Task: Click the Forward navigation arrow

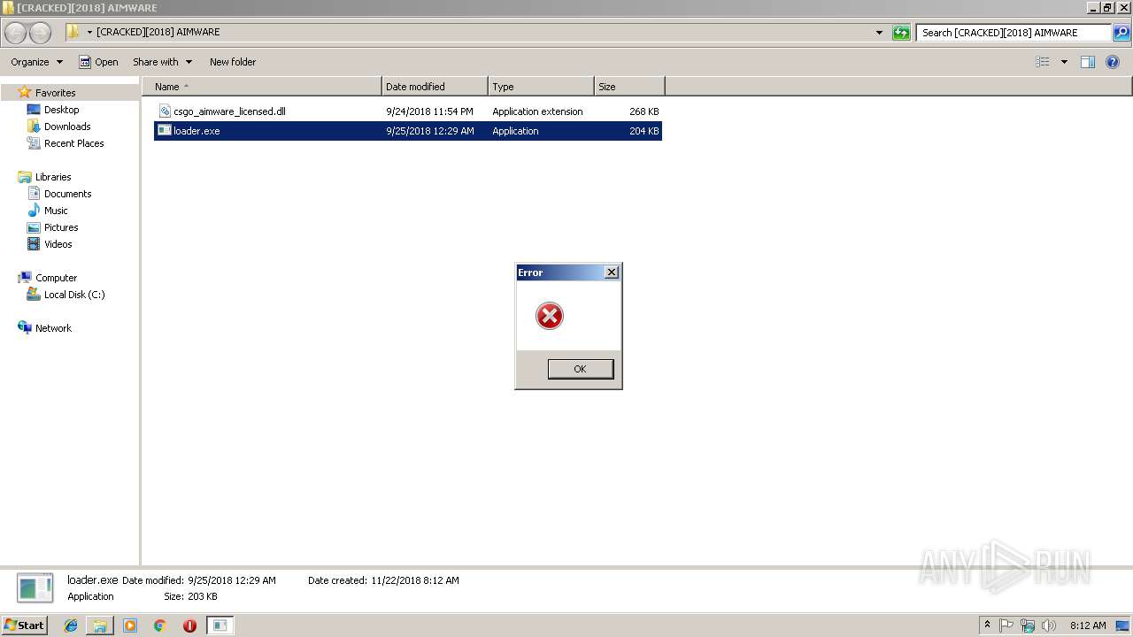Action: pyautogui.click(x=40, y=33)
